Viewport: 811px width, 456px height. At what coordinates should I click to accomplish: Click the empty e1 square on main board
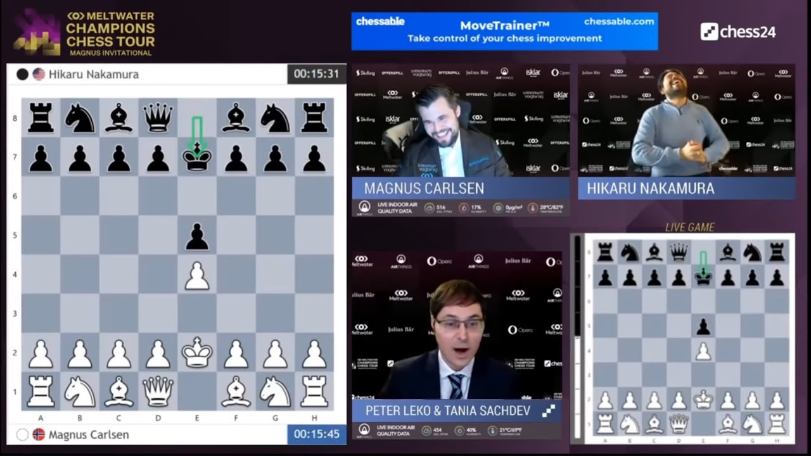click(x=196, y=393)
